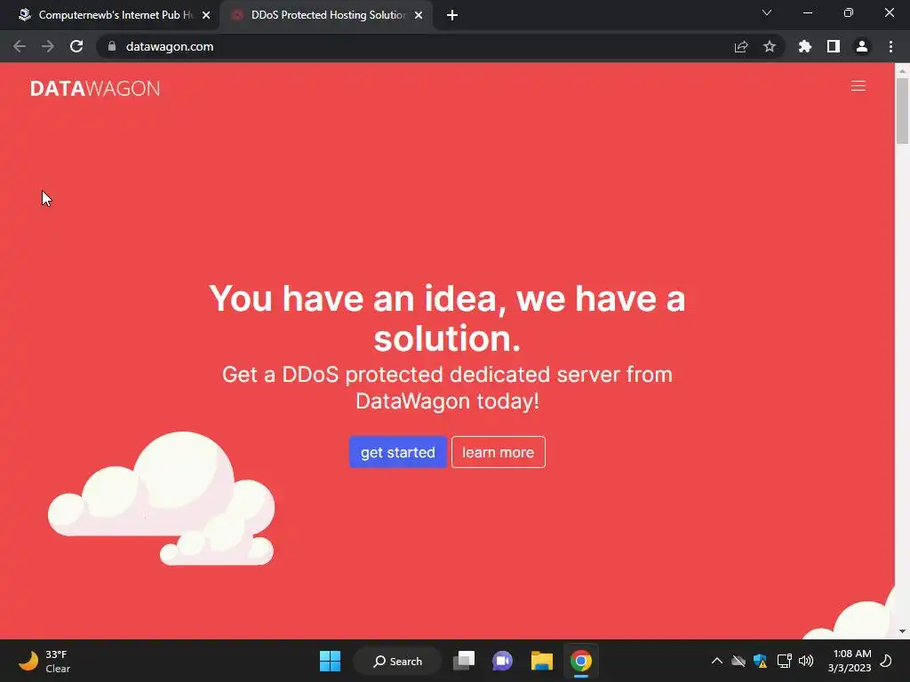
Task: Open Chrome's three-dot menu
Action: click(890, 46)
